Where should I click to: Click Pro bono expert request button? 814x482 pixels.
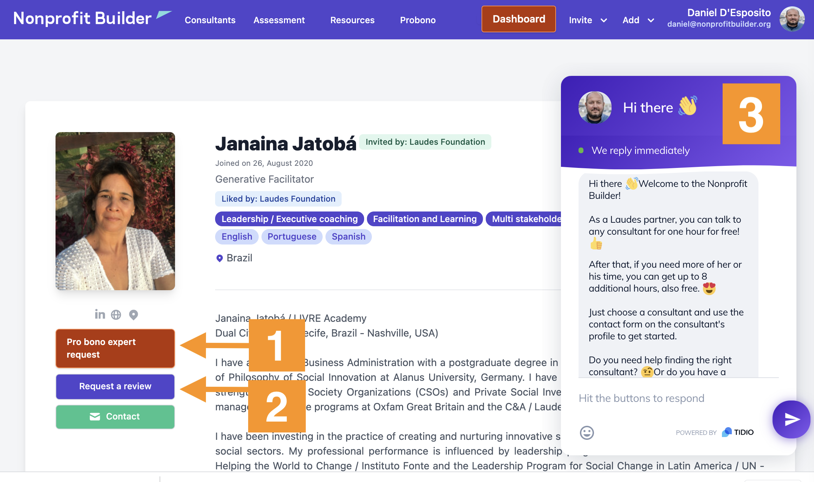115,348
